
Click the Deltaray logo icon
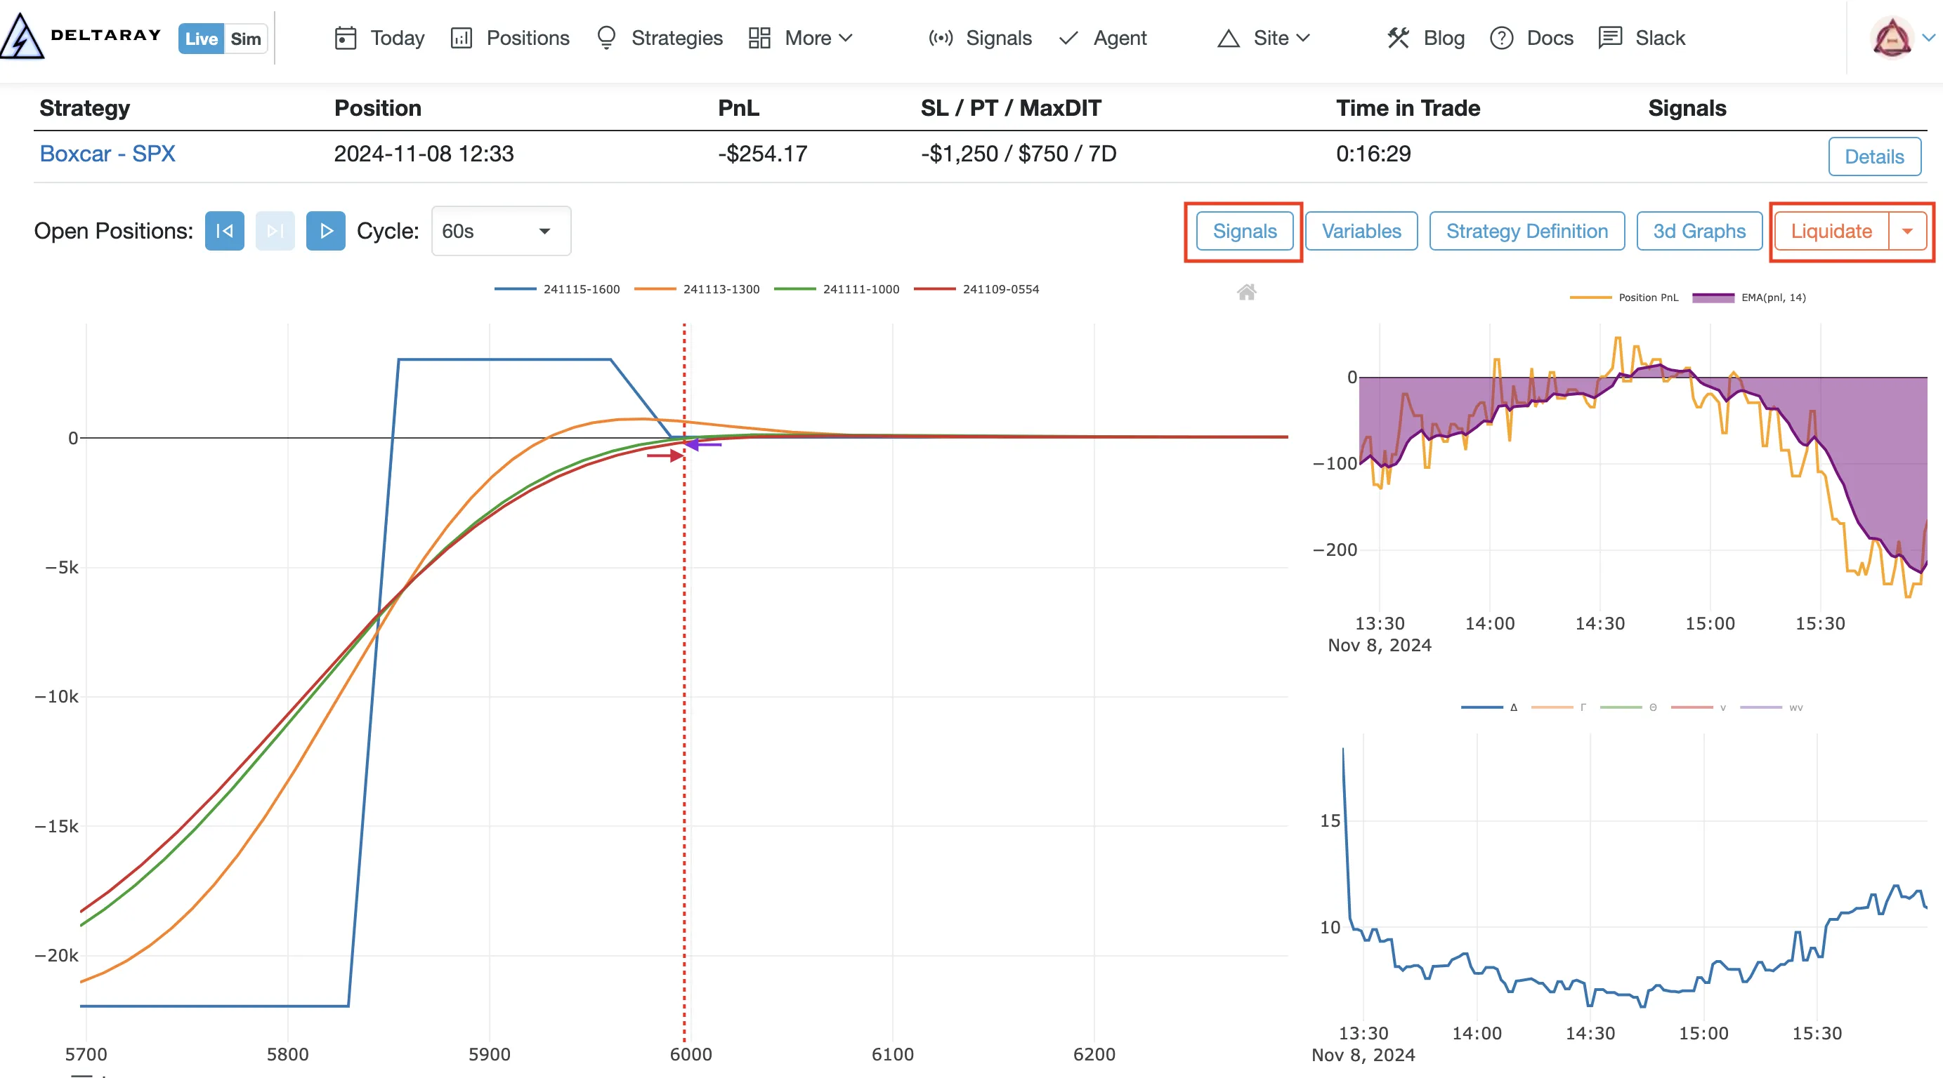point(21,36)
